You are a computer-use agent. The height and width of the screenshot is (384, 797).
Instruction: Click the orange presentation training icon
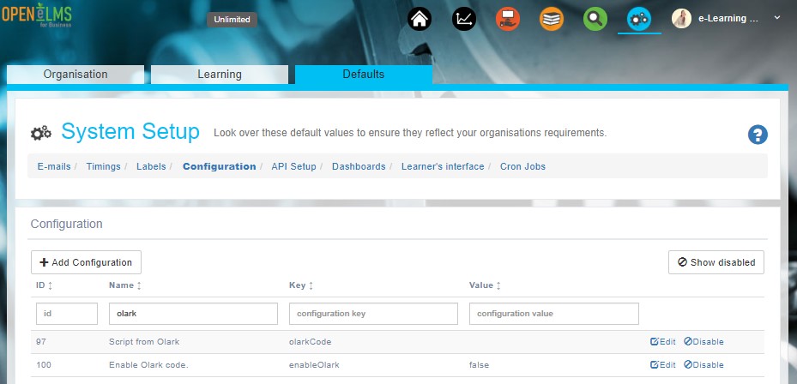pyautogui.click(x=508, y=18)
